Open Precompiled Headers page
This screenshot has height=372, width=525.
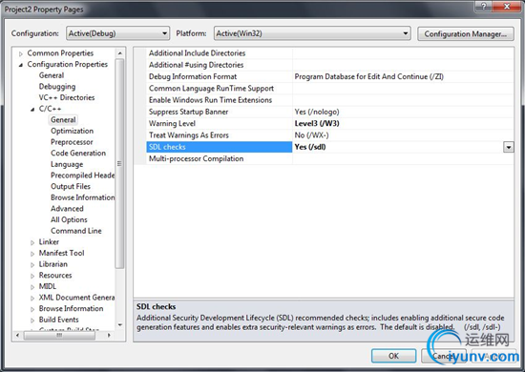82,175
